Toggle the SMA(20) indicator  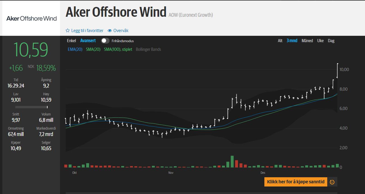93,49
